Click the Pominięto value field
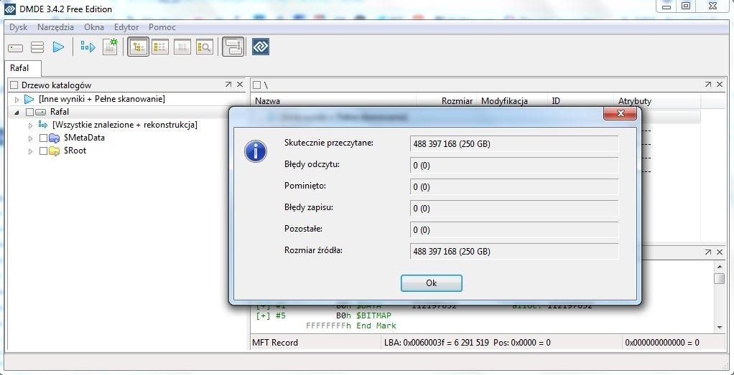 [514, 187]
